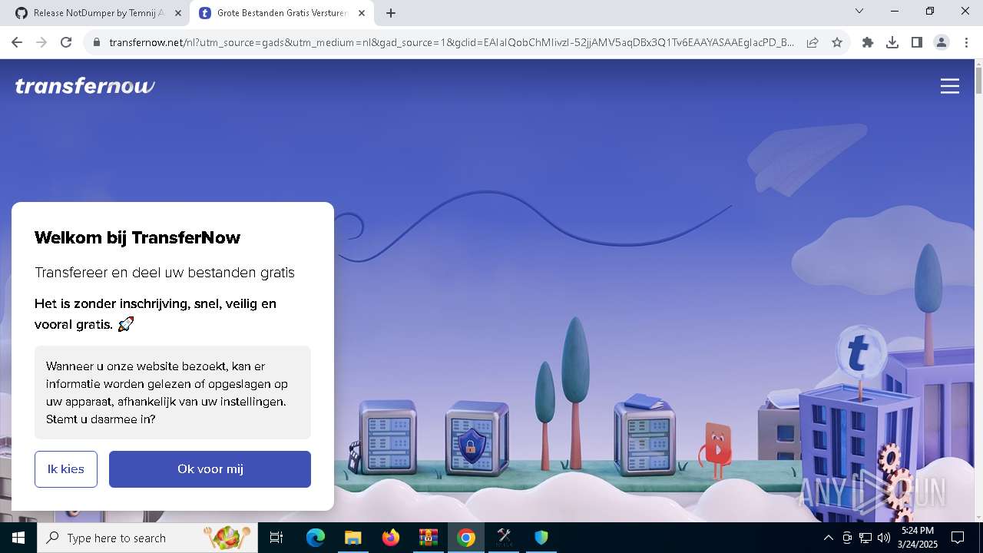The image size is (983, 553).
Task: Open the clock showing 5:24 PM
Action: (x=917, y=538)
